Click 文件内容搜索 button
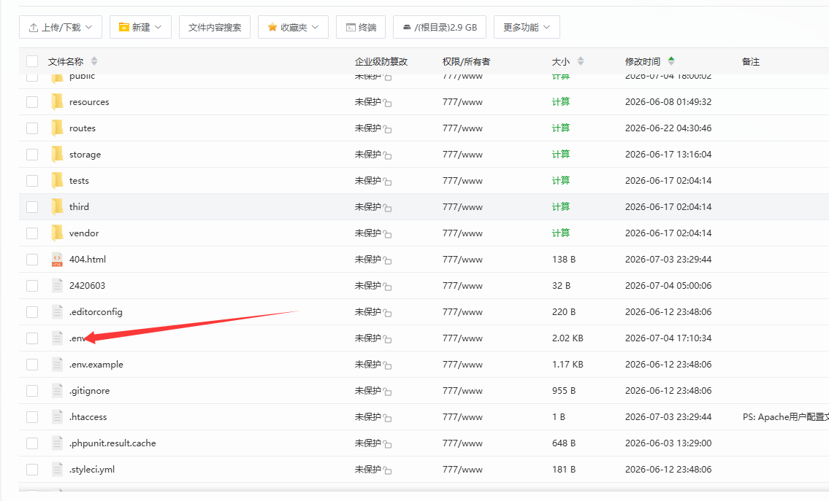The image size is (829, 501). click(215, 27)
